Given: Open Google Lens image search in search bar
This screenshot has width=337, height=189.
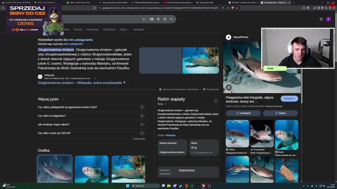Looking at the screenshot, I should pyautogui.click(x=165, y=19).
